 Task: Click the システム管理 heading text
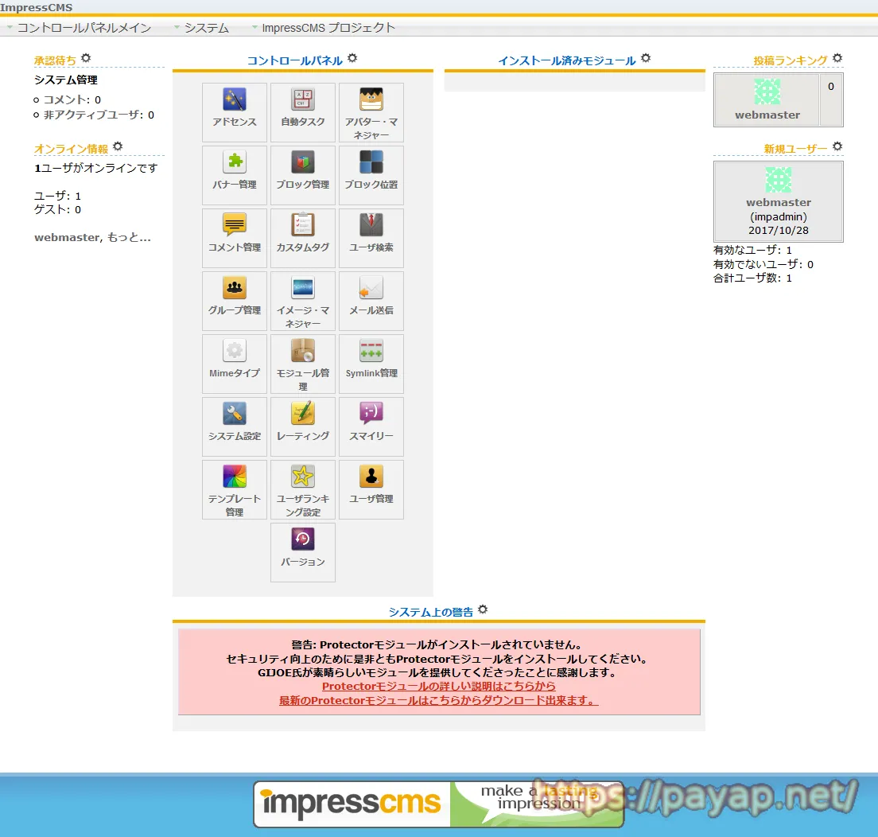(x=65, y=80)
